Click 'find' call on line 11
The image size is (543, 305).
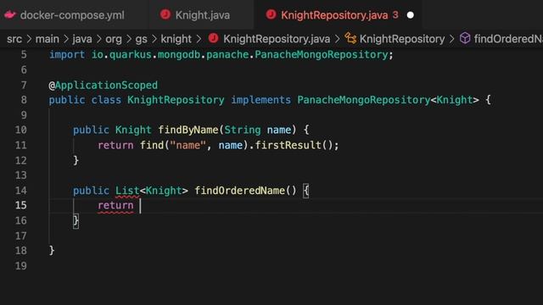click(151, 145)
